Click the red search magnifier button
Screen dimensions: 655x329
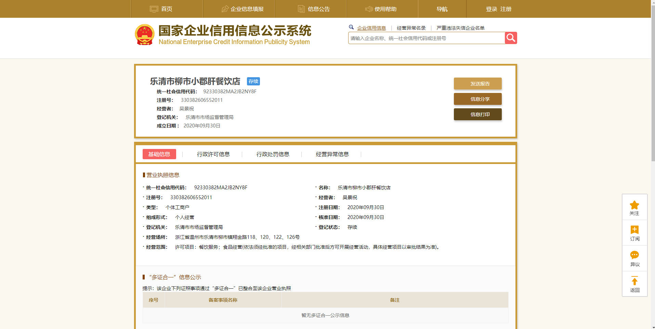(511, 38)
